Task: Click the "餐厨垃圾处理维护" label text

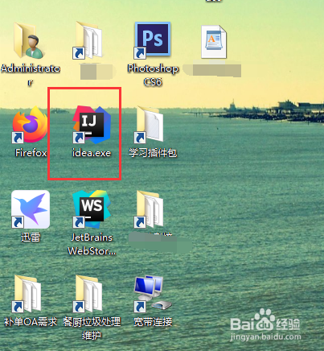Action: tap(92, 328)
